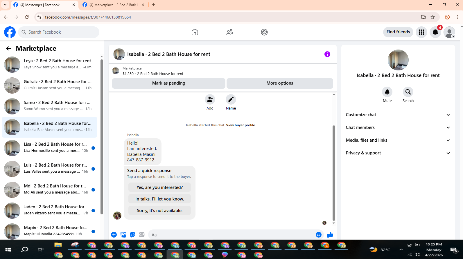
Task: Open Luis Valles's conversation
Action: tap(49, 168)
